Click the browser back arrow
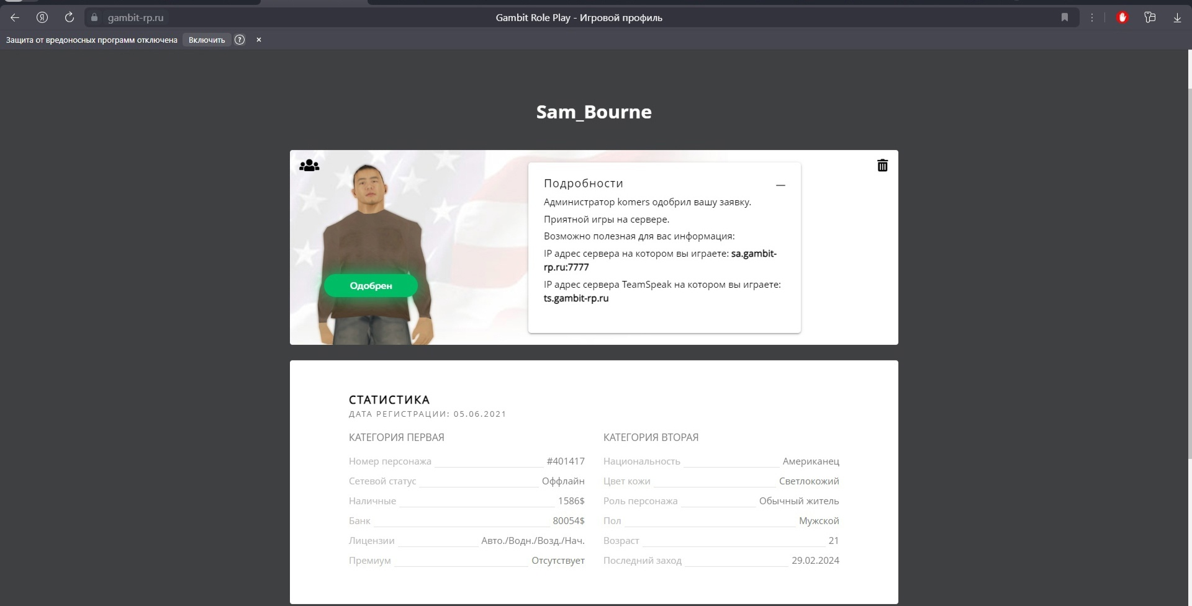This screenshot has height=606, width=1192. point(15,17)
